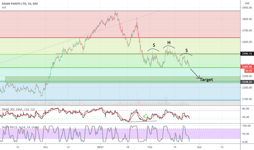The image size is (254, 150).
Task: Click the H head label annotation
Action: pyautogui.click(x=169, y=43)
